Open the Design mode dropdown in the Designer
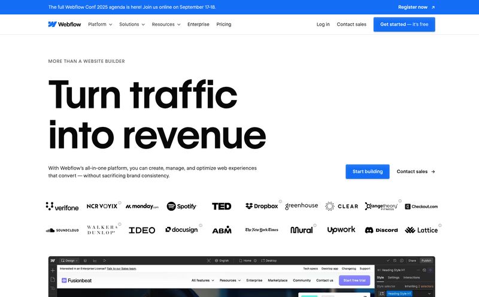This screenshot has width=479, height=297. tap(69, 260)
